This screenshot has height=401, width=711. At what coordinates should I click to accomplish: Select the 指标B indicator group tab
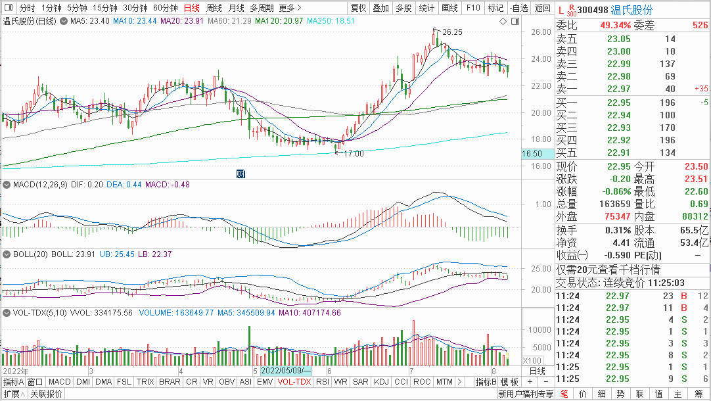click(486, 382)
